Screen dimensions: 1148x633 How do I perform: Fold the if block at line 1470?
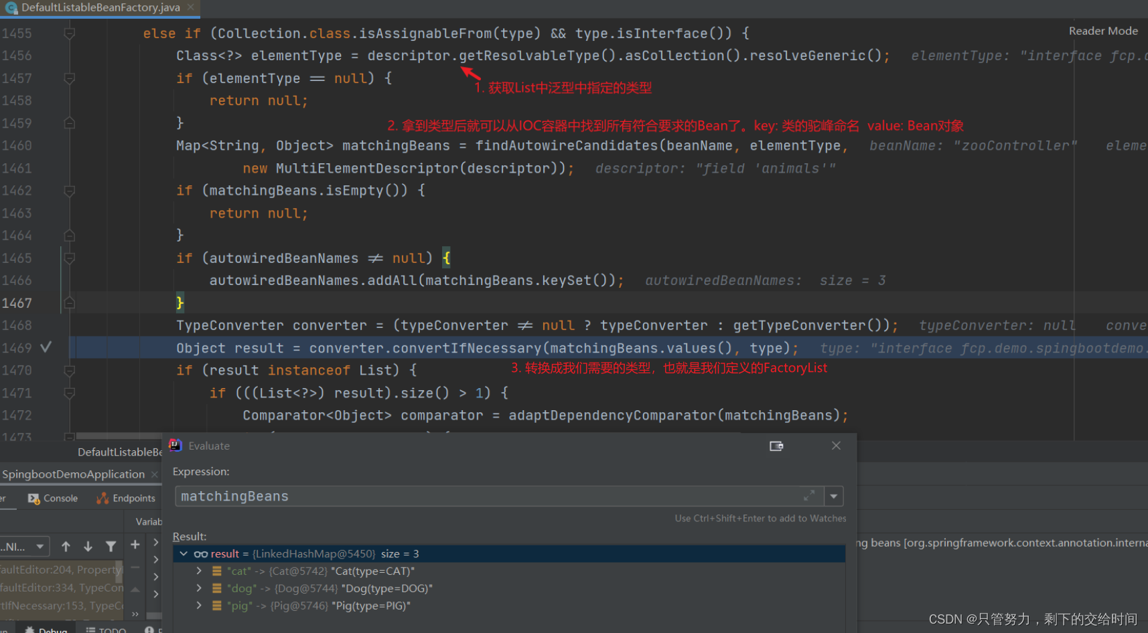(x=69, y=370)
